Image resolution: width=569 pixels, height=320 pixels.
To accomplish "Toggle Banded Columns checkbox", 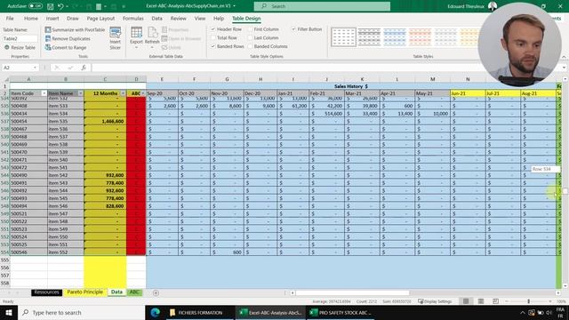I will (250, 46).
